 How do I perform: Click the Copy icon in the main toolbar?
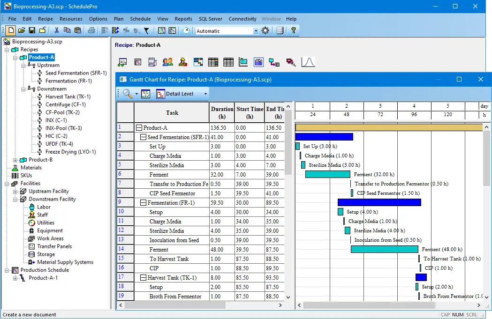(x=67, y=30)
